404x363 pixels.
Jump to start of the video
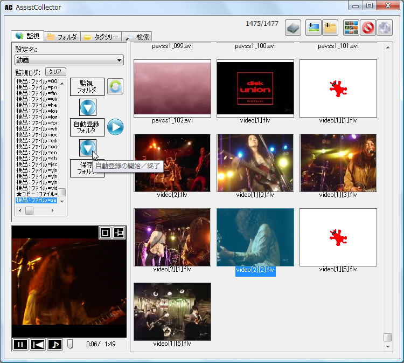[38, 345]
